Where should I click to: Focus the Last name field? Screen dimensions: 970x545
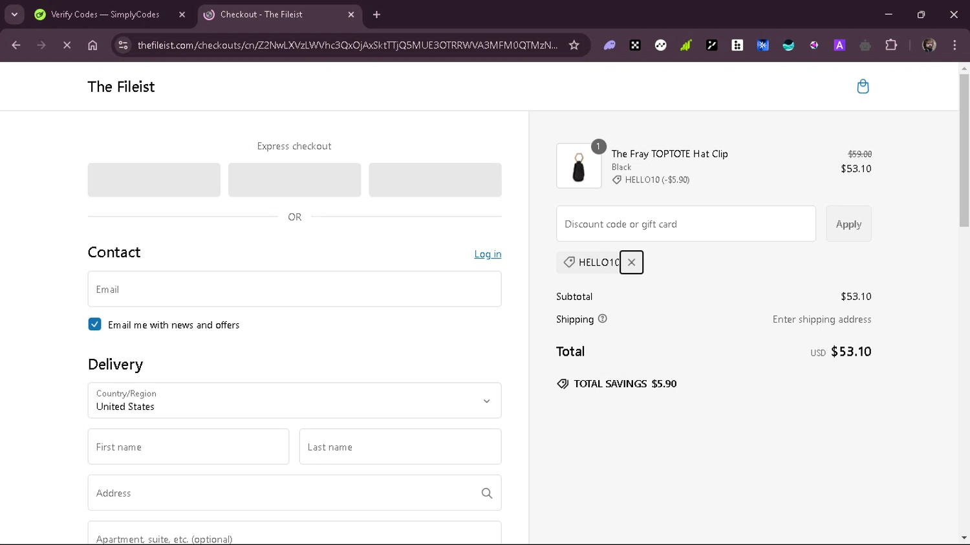tap(400, 447)
